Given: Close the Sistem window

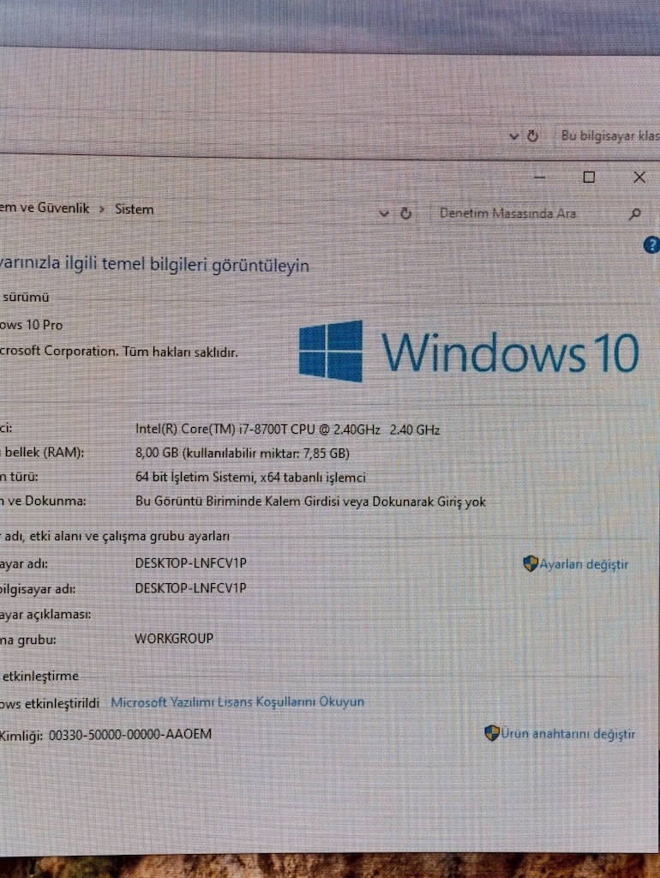Looking at the screenshot, I should (x=639, y=177).
